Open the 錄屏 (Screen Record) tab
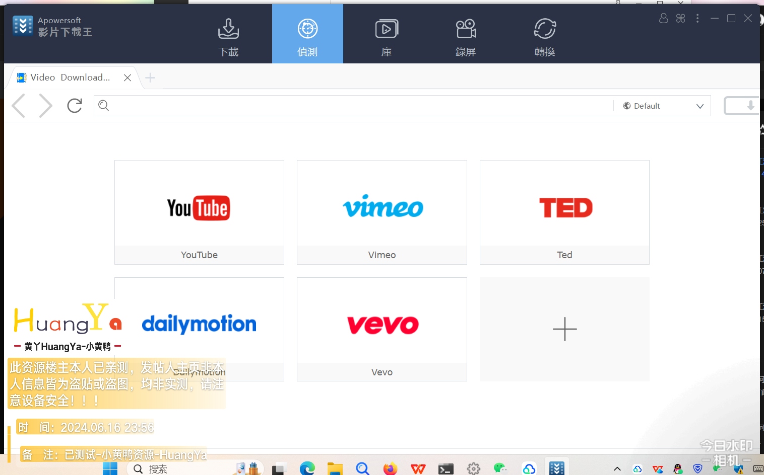The width and height of the screenshot is (764, 475). (466, 37)
